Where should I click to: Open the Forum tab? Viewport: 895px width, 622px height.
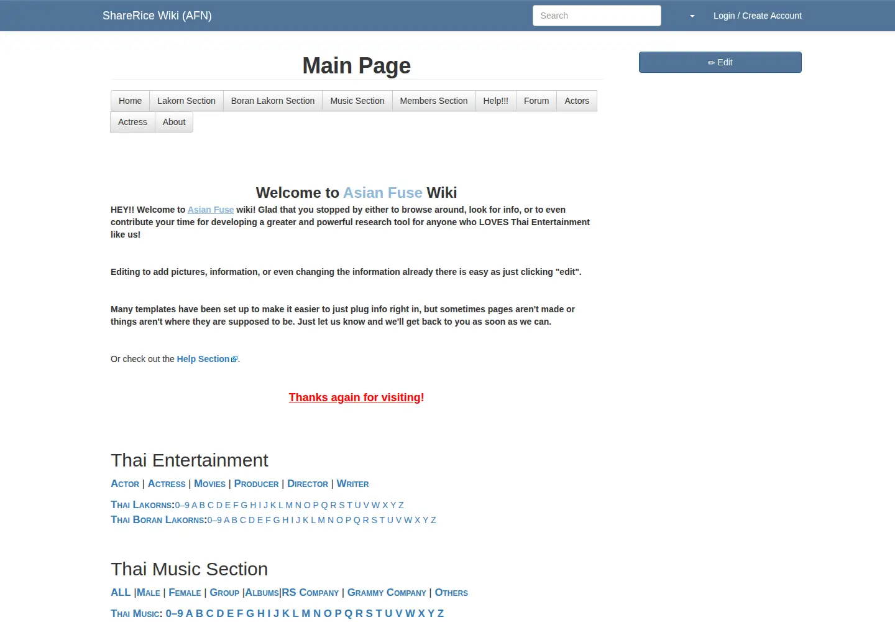tap(536, 101)
